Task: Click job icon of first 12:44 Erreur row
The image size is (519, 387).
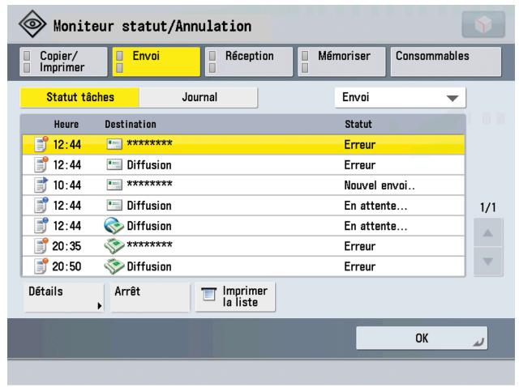Action: tap(41, 144)
